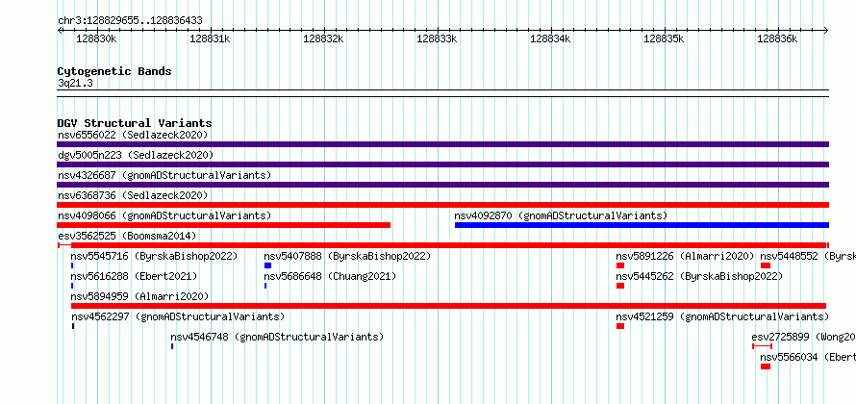Click the DGV Structural Variants track title
This screenshot has width=856, height=404.
pyautogui.click(x=135, y=123)
